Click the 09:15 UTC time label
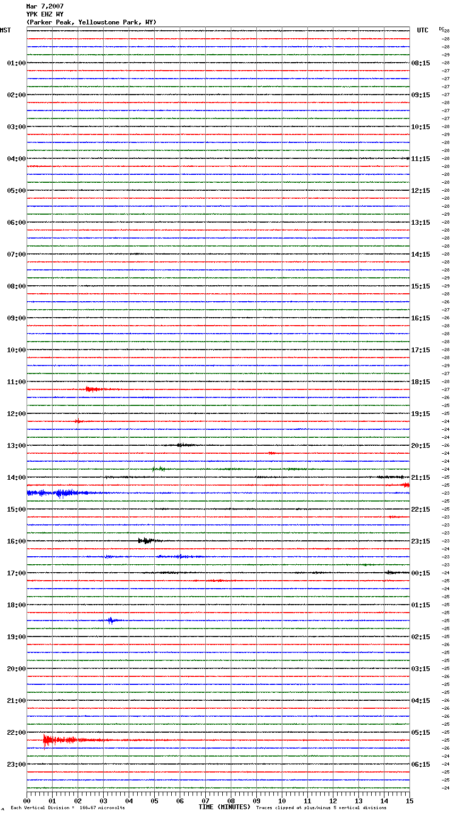 [x=421, y=95]
